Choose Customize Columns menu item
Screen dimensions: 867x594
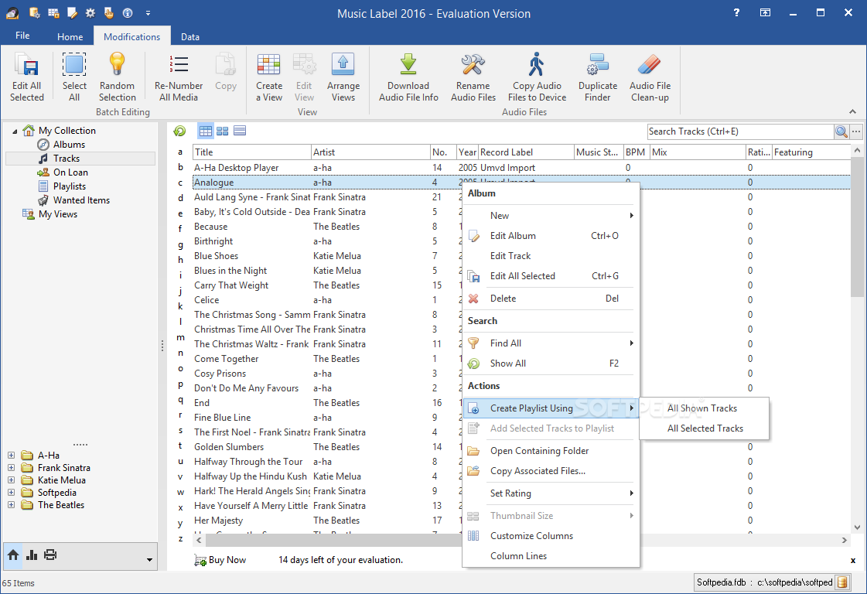[551, 535]
